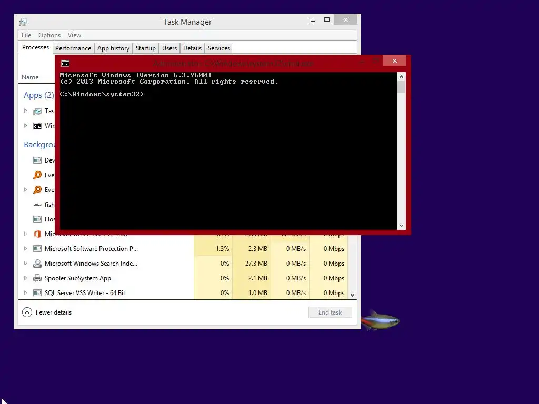Select the Task Manager app row icon
Screen dimensions: 539x404
tap(37, 112)
